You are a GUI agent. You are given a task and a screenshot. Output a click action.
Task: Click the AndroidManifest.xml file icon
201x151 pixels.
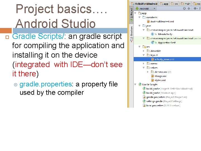[x=148, y=22]
